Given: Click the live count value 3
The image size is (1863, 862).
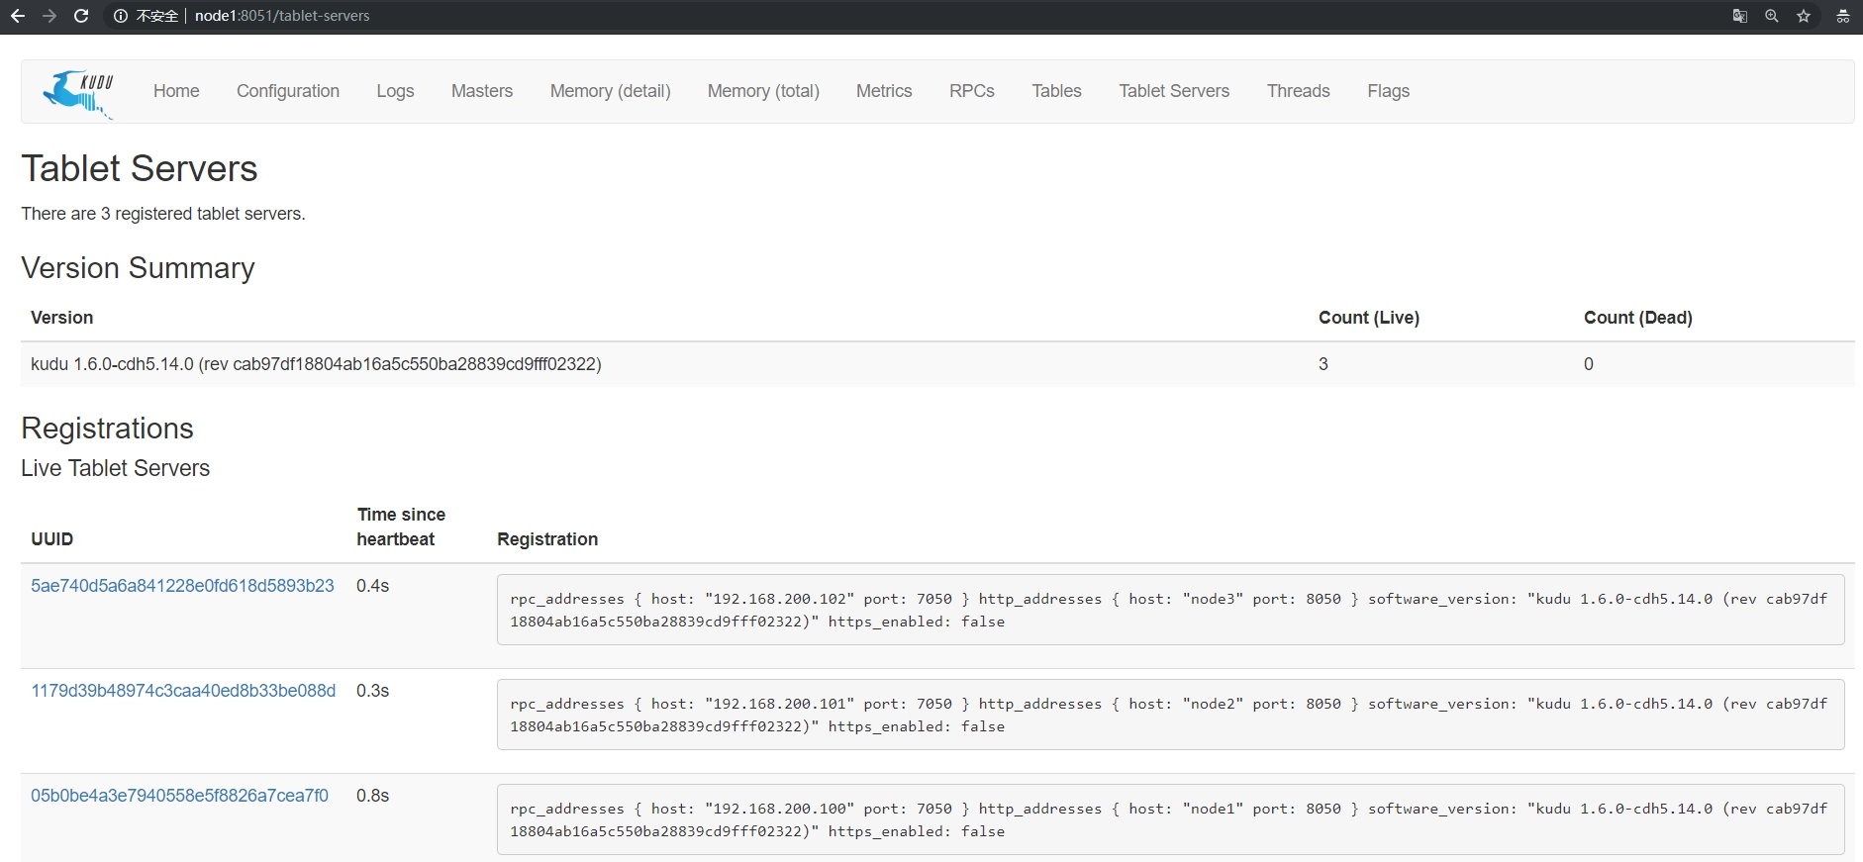Looking at the screenshot, I should [1324, 364].
